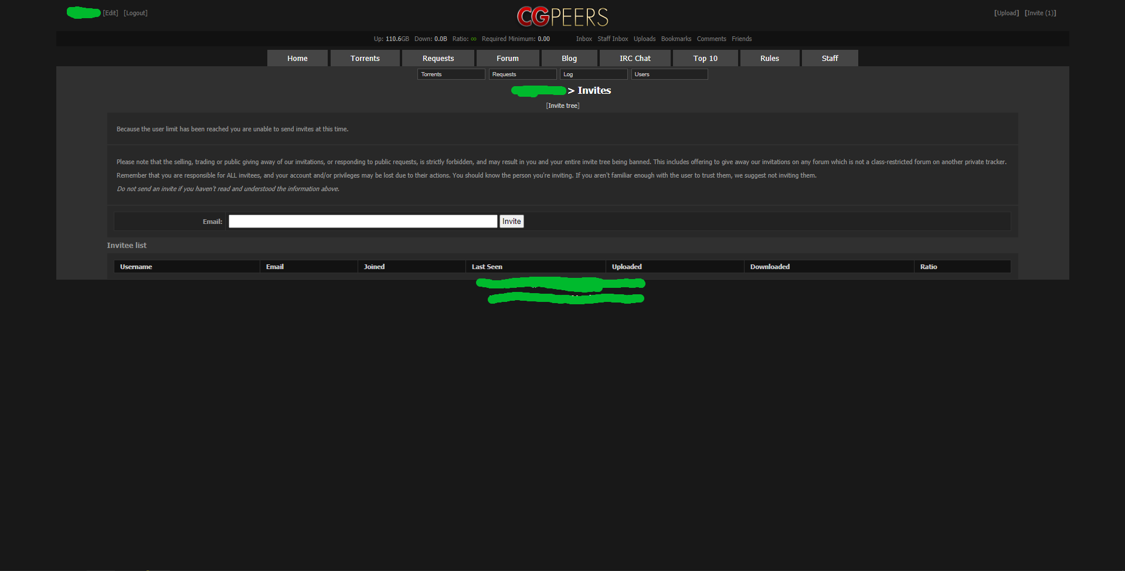Open the Torrents main navigation tab
The image size is (1125, 571).
click(365, 58)
